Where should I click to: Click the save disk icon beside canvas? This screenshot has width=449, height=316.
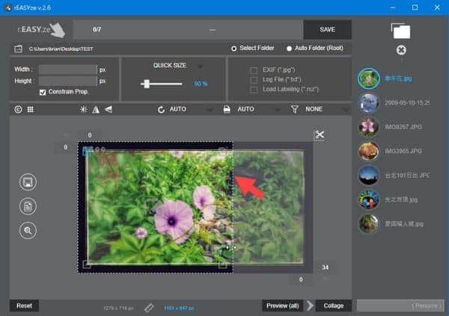28,182
